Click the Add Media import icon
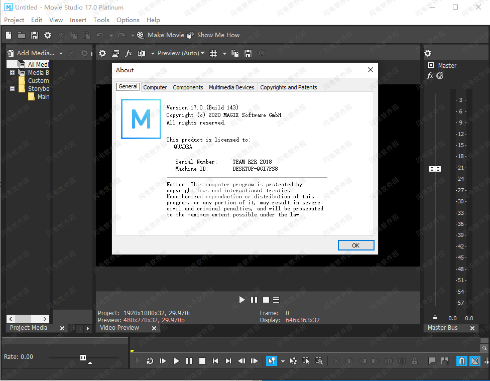Image resolution: width=490 pixels, height=381 pixels. click(11, 53)
